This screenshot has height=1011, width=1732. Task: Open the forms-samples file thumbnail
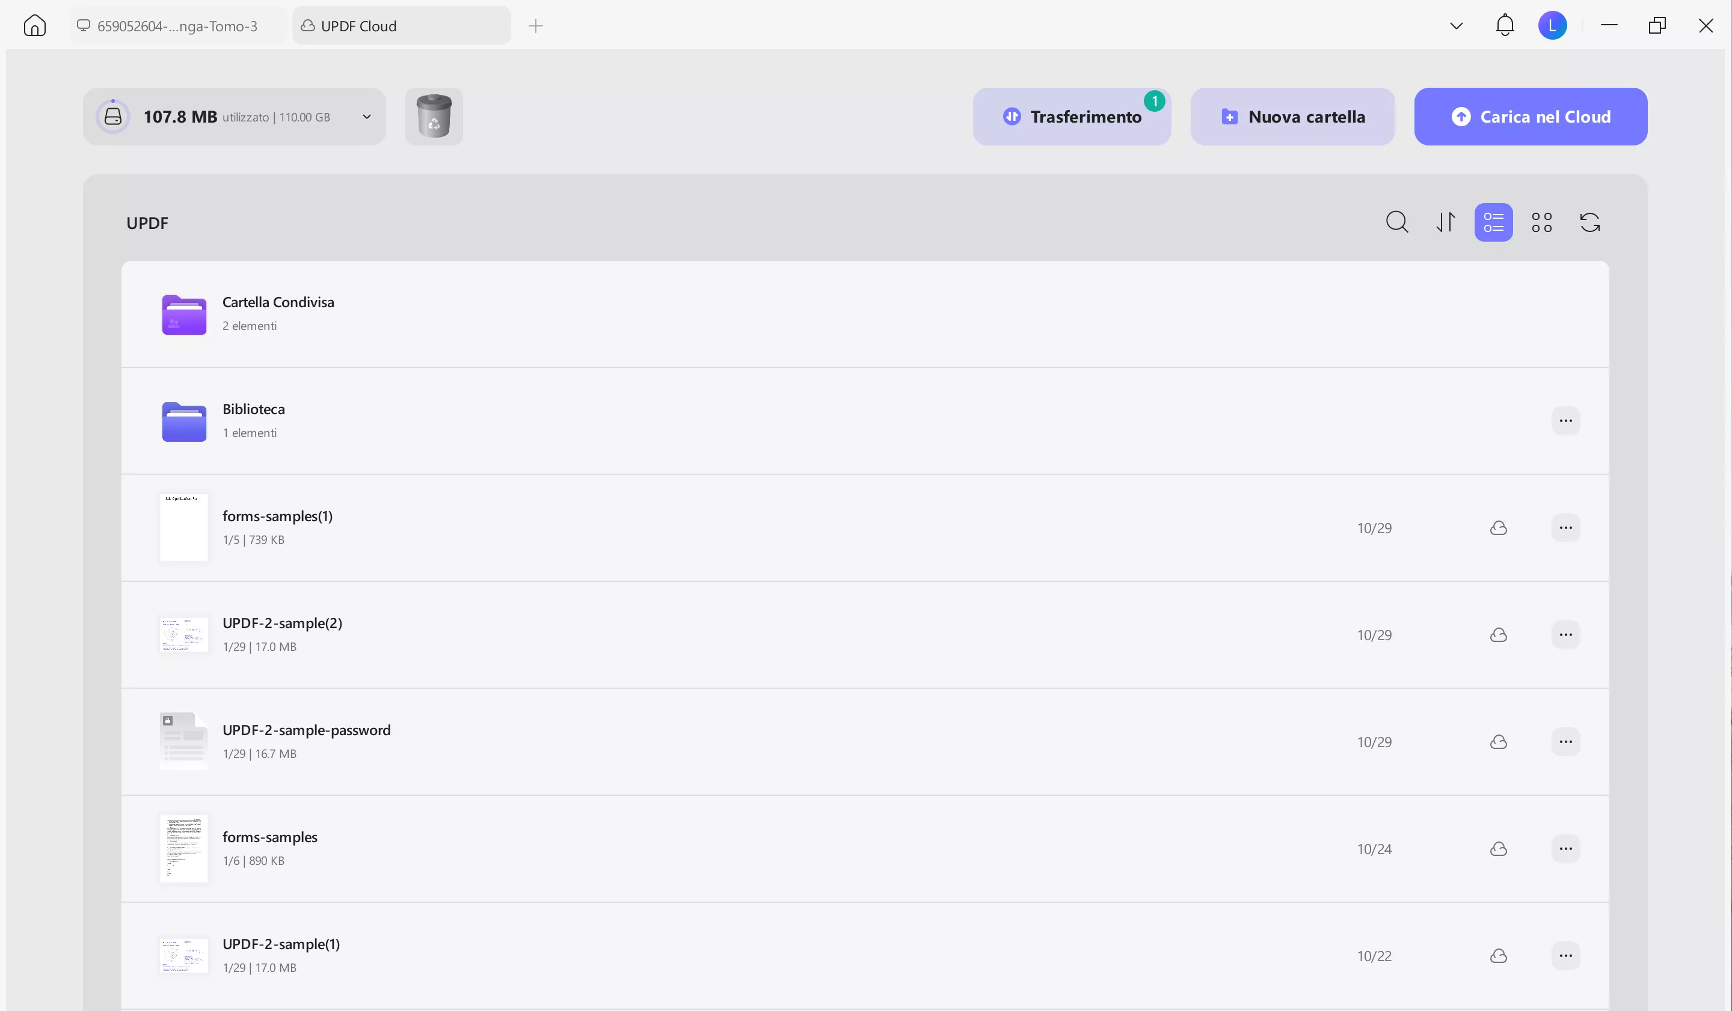click(183, 849)
